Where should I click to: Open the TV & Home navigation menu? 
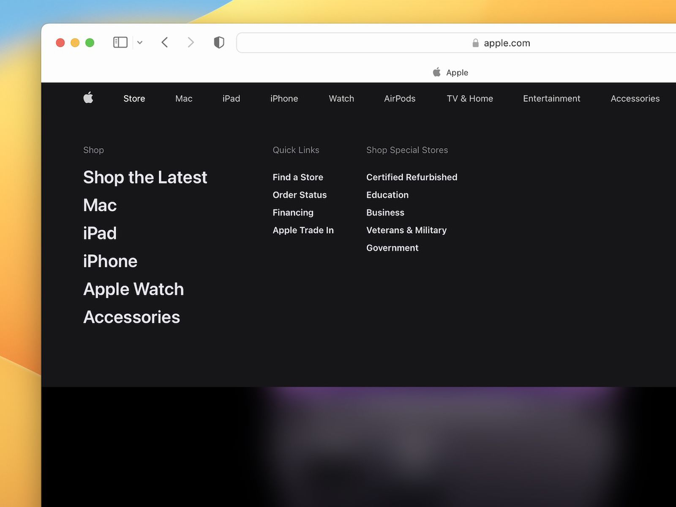(x=470, y=98)
